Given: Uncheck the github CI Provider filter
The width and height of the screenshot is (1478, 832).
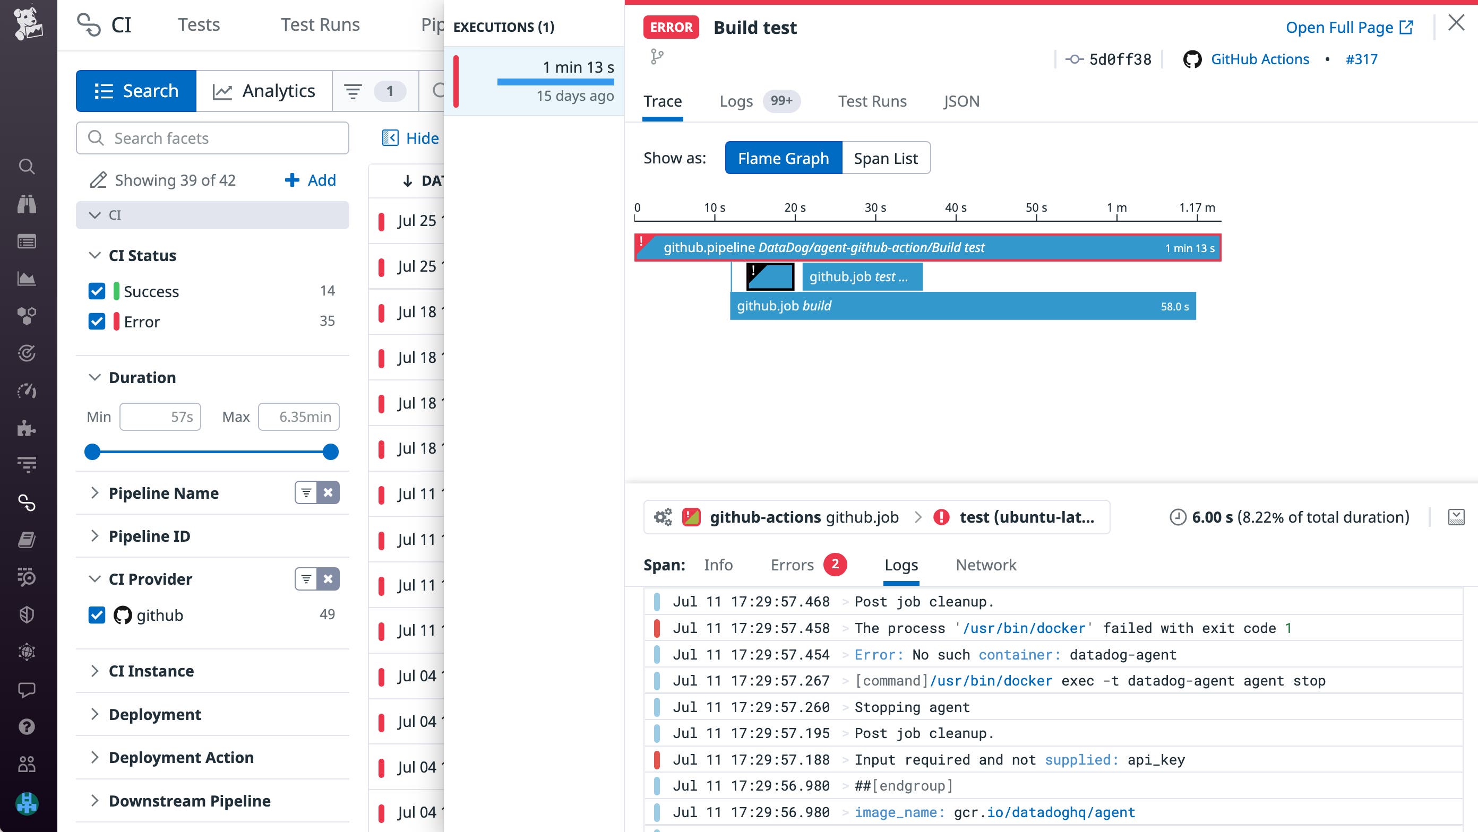Looking at the screenshot, I should coord(97,616).
